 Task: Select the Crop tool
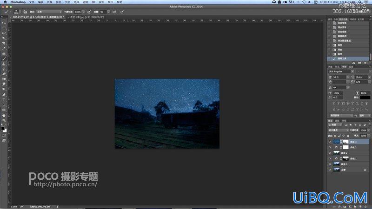click(x=4, y=43)
